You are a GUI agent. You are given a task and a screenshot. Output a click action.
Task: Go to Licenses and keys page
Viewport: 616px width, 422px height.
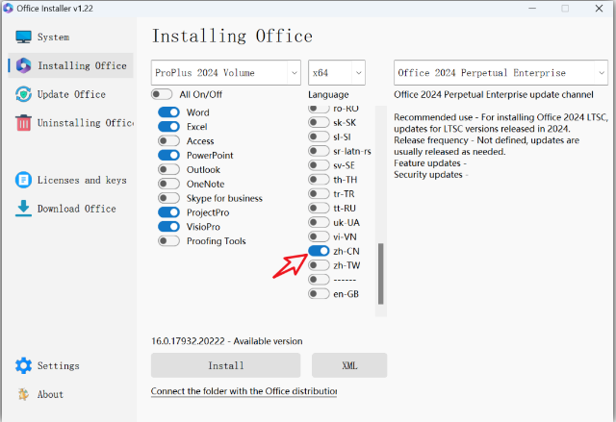tap(82, 180)
